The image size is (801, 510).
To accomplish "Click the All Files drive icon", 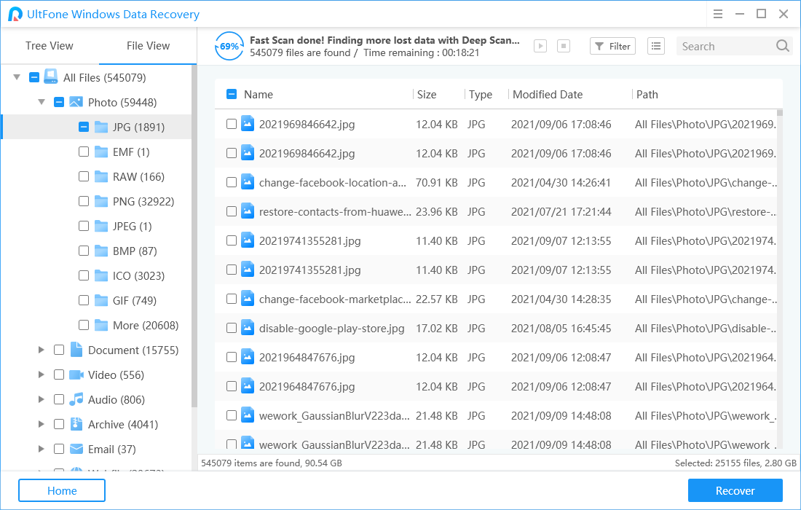I will 50,77.
